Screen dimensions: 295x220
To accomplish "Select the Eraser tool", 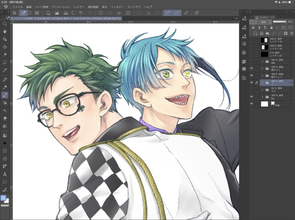I will click(x=5, y=118).
